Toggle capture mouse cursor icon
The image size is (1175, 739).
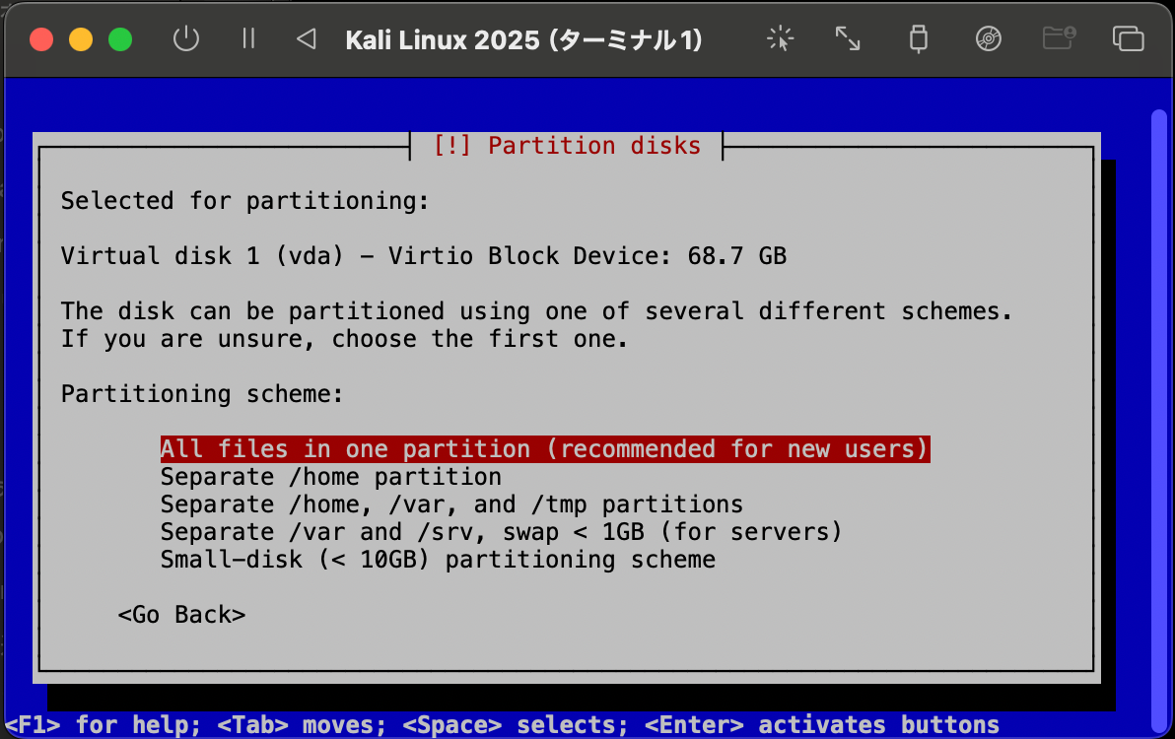point(780,39)
